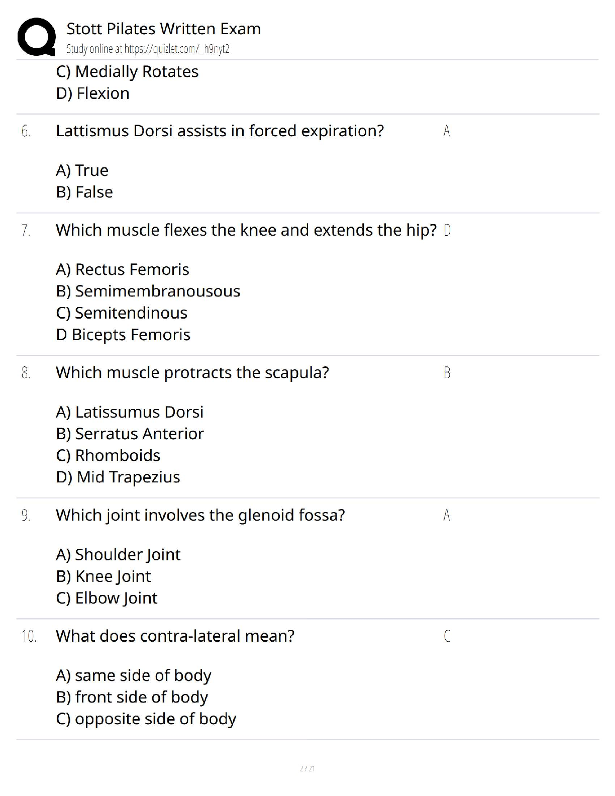
Task: Select answer option A) True
Action: [82, 170]
